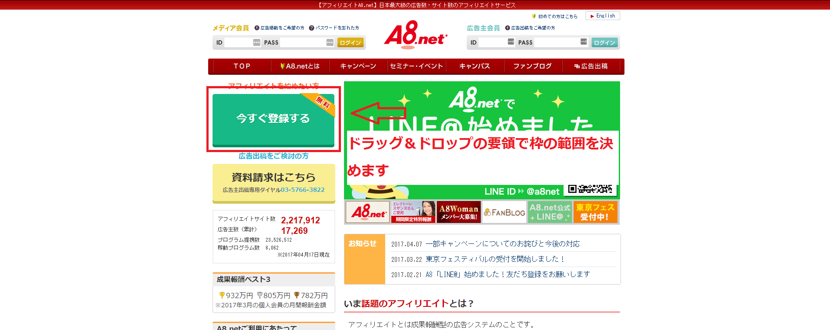The height and width of the screenshot is (330, 830).
Task: Click the advertiser ID field autofill icon
Action: click(x=511, y=42)
